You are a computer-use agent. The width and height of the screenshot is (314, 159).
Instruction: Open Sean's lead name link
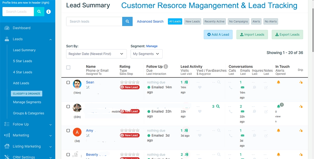90,82
